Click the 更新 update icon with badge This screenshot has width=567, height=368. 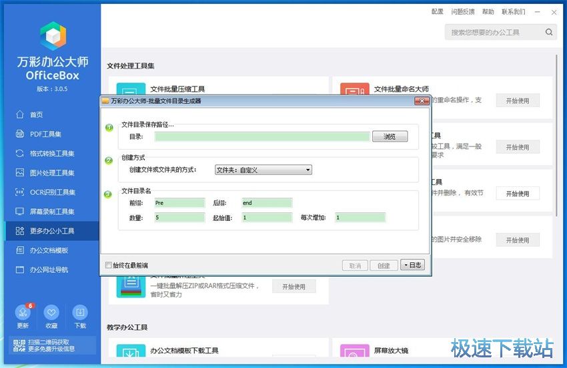(23, 313)
